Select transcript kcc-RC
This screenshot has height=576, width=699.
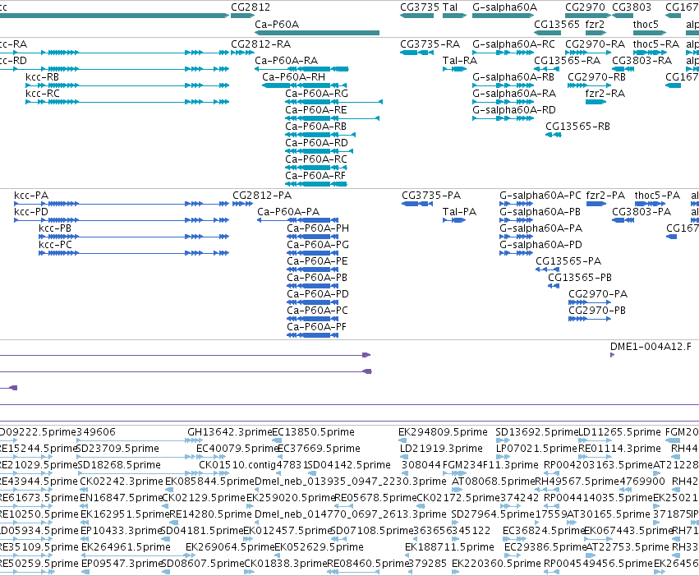[x=43, y=94]
